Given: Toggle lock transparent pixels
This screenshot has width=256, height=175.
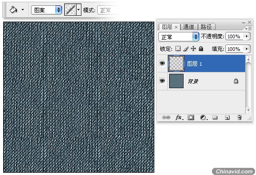Looking at the screenshot, I should 178,48.
